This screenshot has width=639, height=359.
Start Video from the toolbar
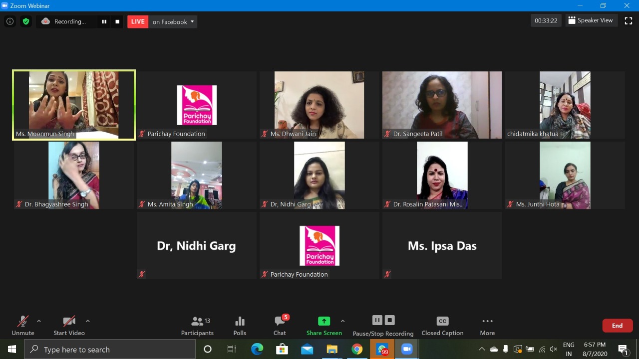(x=69, y=326)
